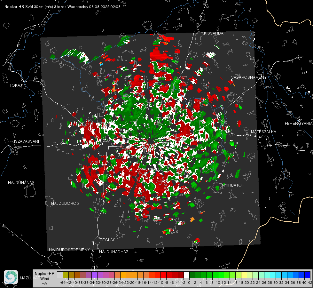Click the VÁSÁROSNAMÉNY city label

[249, 77]
